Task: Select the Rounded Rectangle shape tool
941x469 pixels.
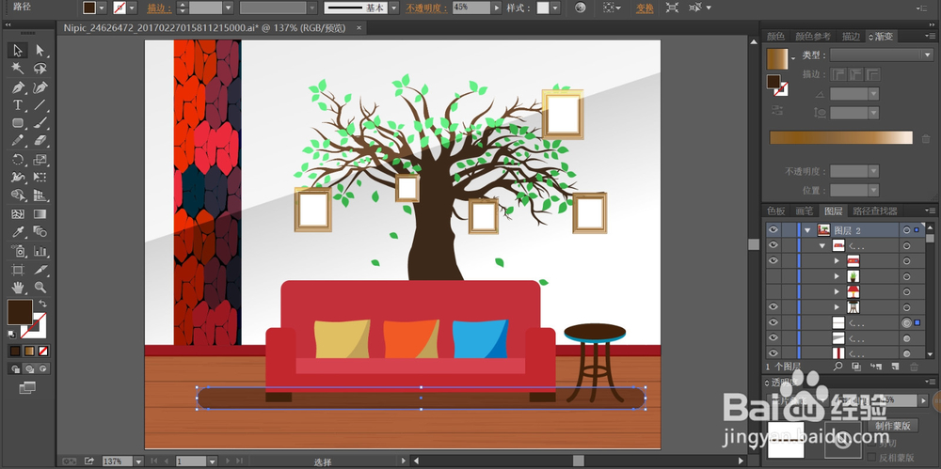Action: pyautogui.click(x=17, y=123)
